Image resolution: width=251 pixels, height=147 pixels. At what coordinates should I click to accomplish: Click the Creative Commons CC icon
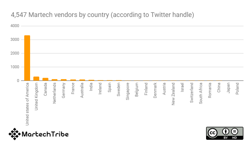214,133
